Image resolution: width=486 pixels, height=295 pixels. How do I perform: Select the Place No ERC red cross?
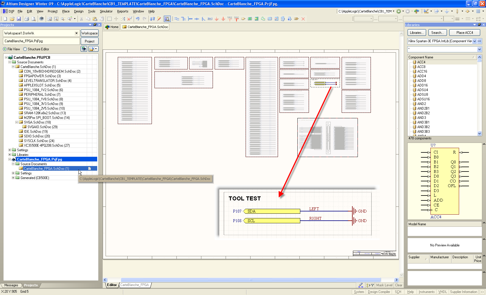(x=303, y=19)
